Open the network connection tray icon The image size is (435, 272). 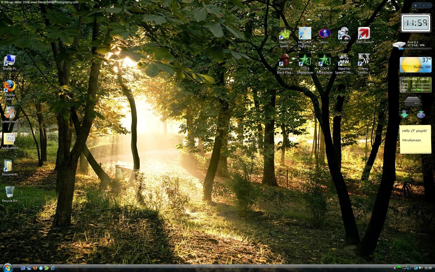tap(416, 268)
